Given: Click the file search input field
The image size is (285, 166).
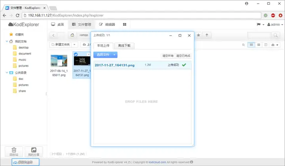Looking at the screenshot, I should coord(259,35).
